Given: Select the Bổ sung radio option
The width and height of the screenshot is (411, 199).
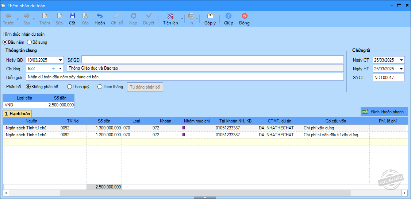Looking at the screenshot, I should [30, 42].
